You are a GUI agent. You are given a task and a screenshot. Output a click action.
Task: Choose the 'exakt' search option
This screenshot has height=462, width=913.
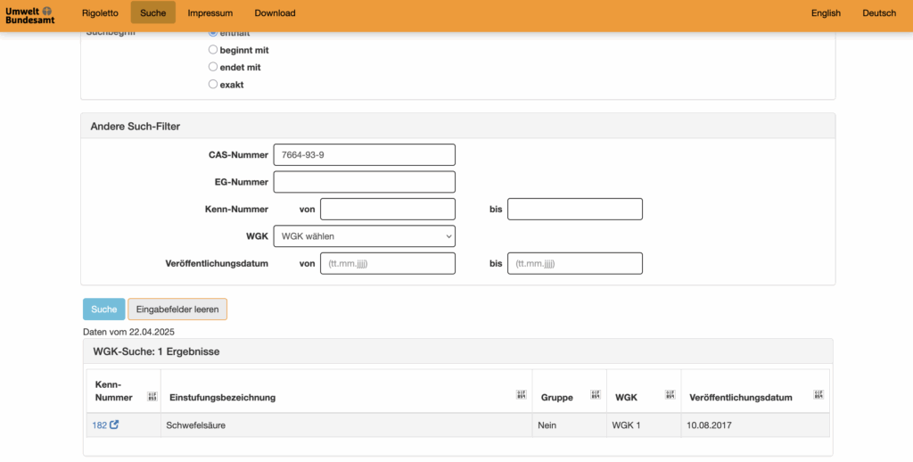click(213, 85)
